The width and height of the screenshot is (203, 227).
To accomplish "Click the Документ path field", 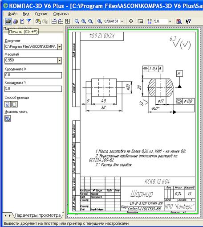I will (31, 47).
